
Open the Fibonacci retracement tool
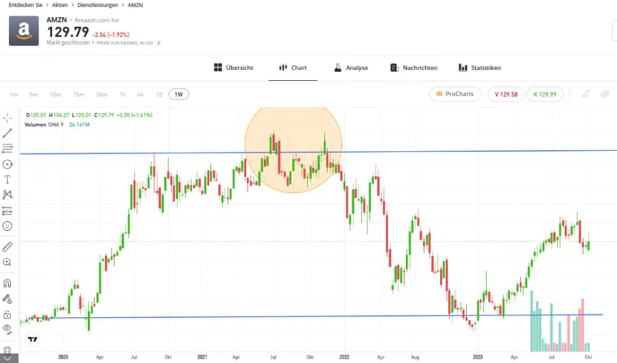pos(8,148)
